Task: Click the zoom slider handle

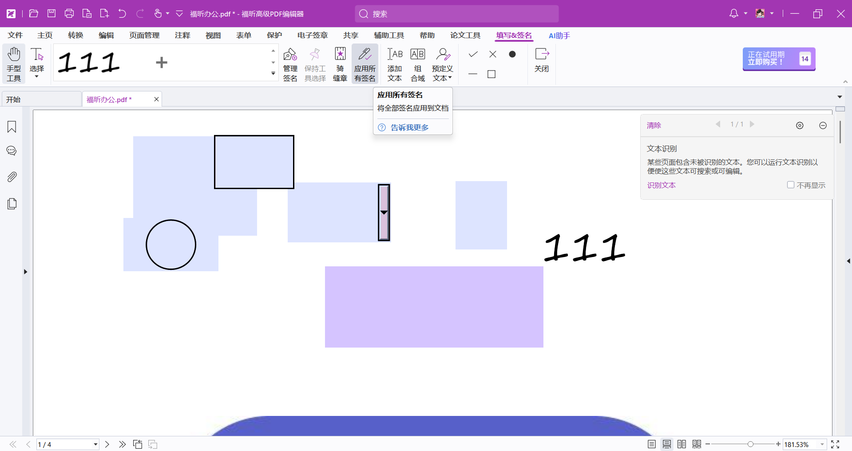Action: point(750,444)
